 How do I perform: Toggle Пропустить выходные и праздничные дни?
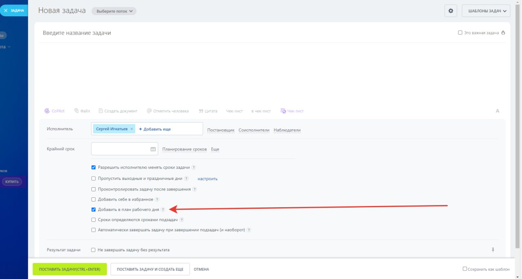click(93, 178)
